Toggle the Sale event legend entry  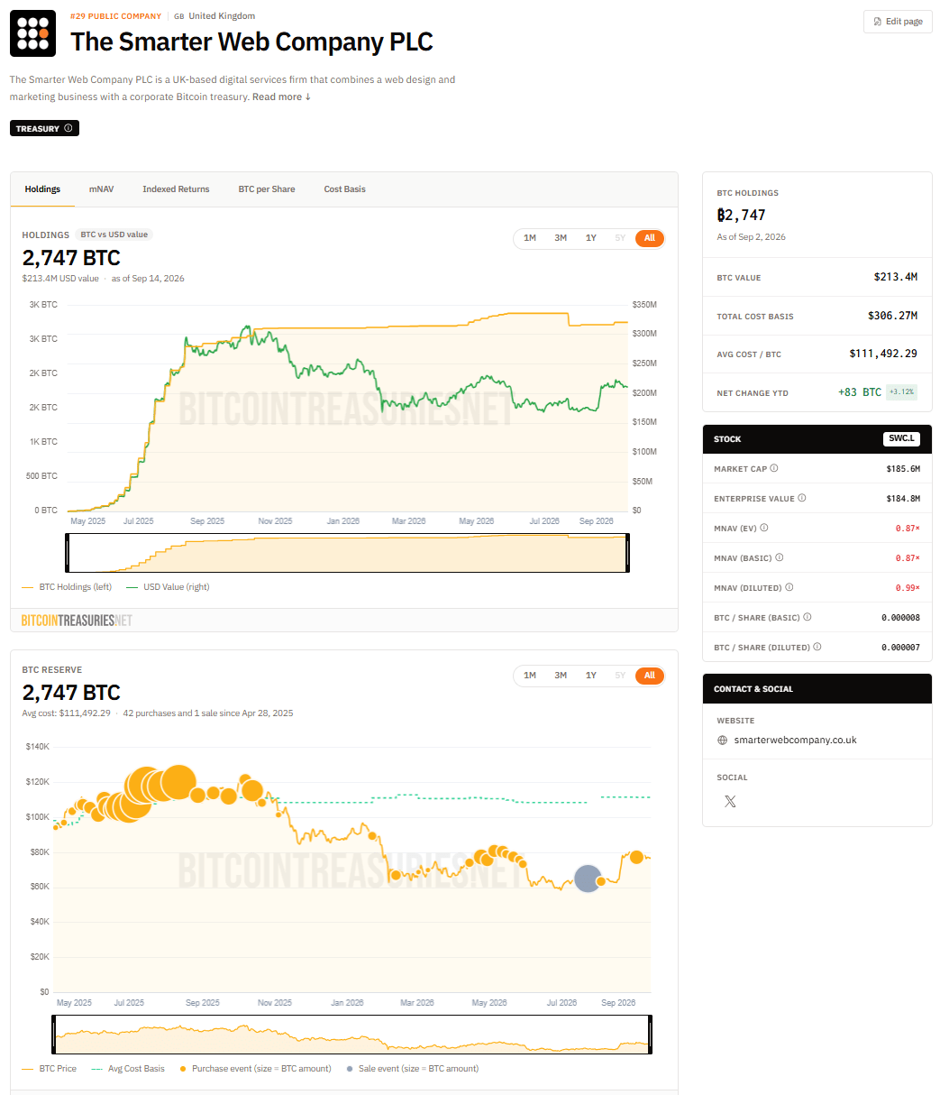(412, 1069)
